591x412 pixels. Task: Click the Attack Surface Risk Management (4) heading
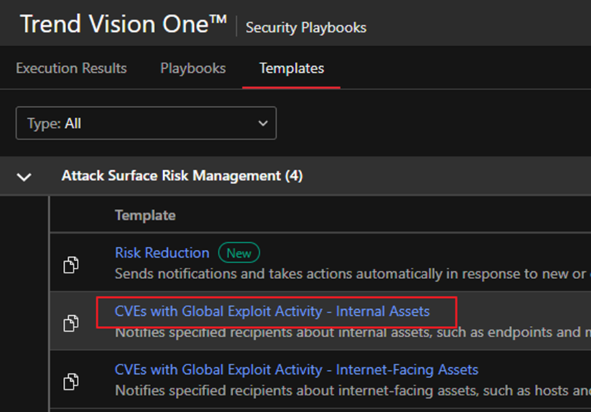(182, 176)
